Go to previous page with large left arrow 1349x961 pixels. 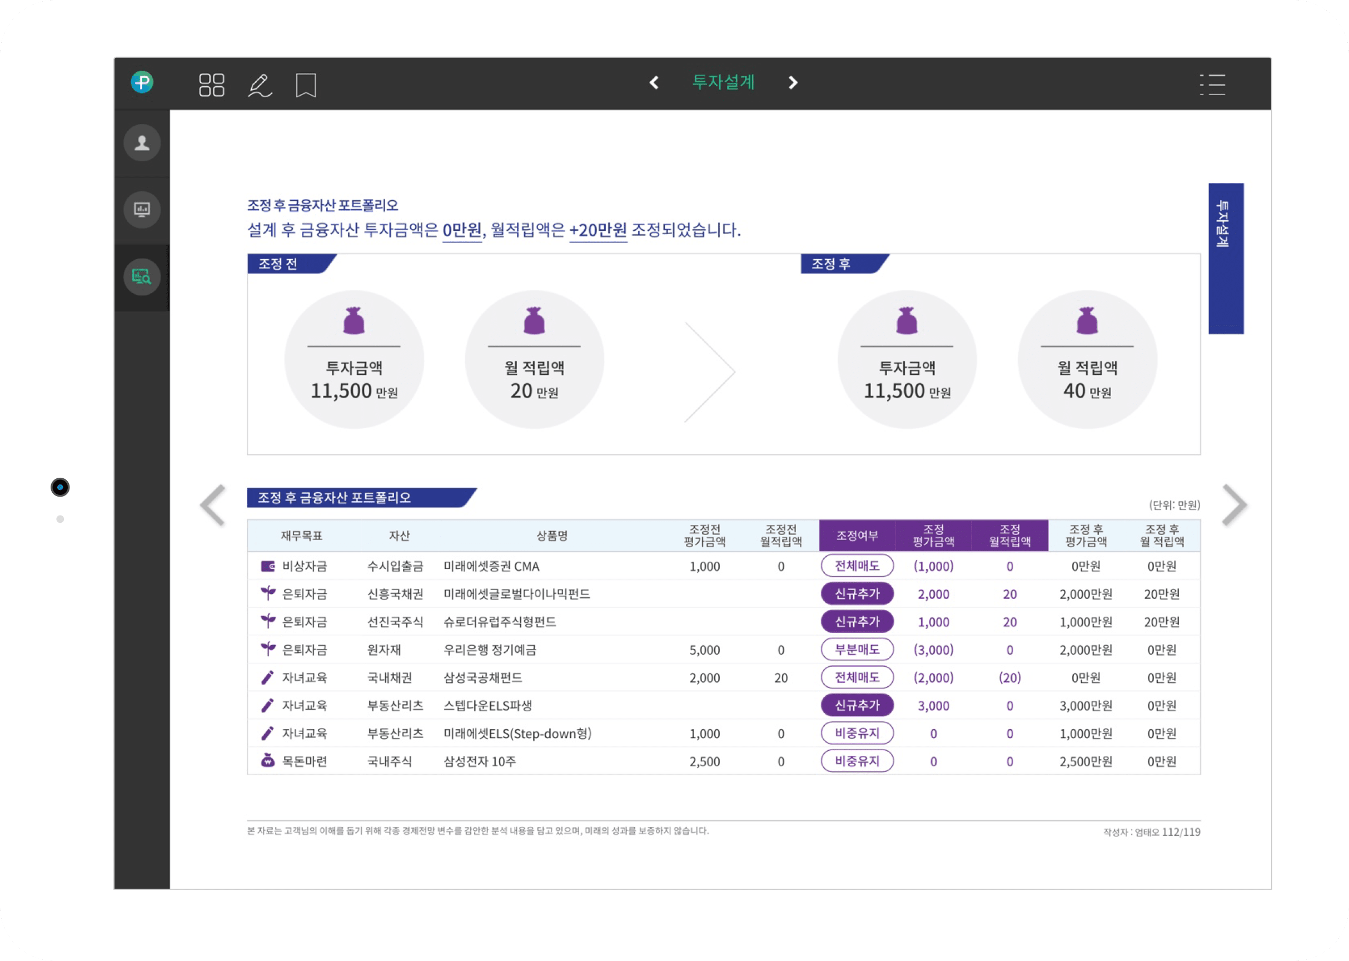pyautogui.click(x=213, y=505)
